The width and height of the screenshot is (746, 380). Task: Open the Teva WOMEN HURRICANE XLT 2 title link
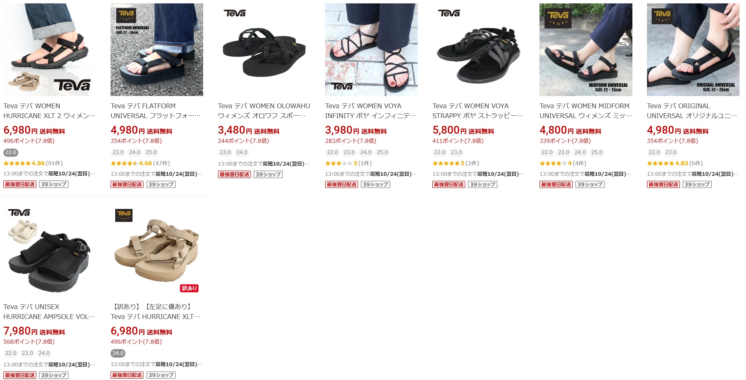50,111
